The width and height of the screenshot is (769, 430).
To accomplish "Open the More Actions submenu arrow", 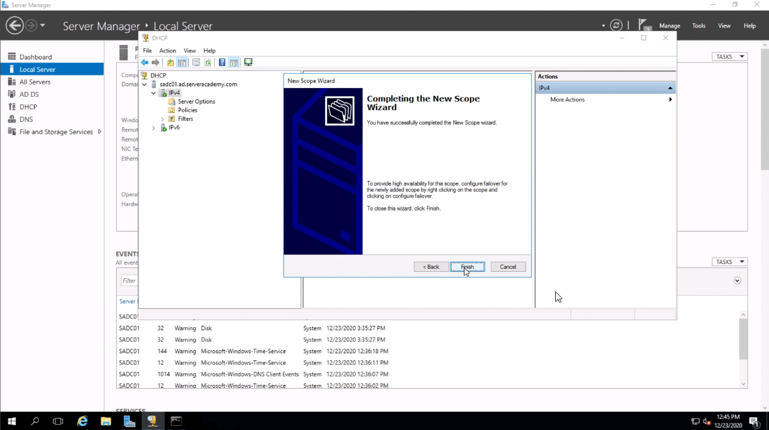I will [x=670, y=99].
